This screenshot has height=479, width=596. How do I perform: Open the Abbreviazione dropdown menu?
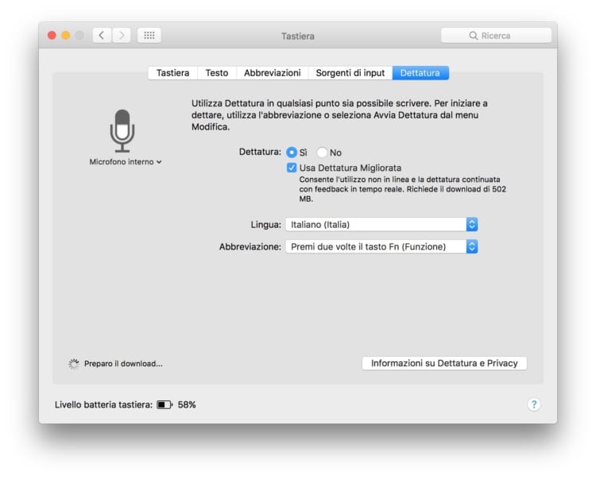(381, 247)
